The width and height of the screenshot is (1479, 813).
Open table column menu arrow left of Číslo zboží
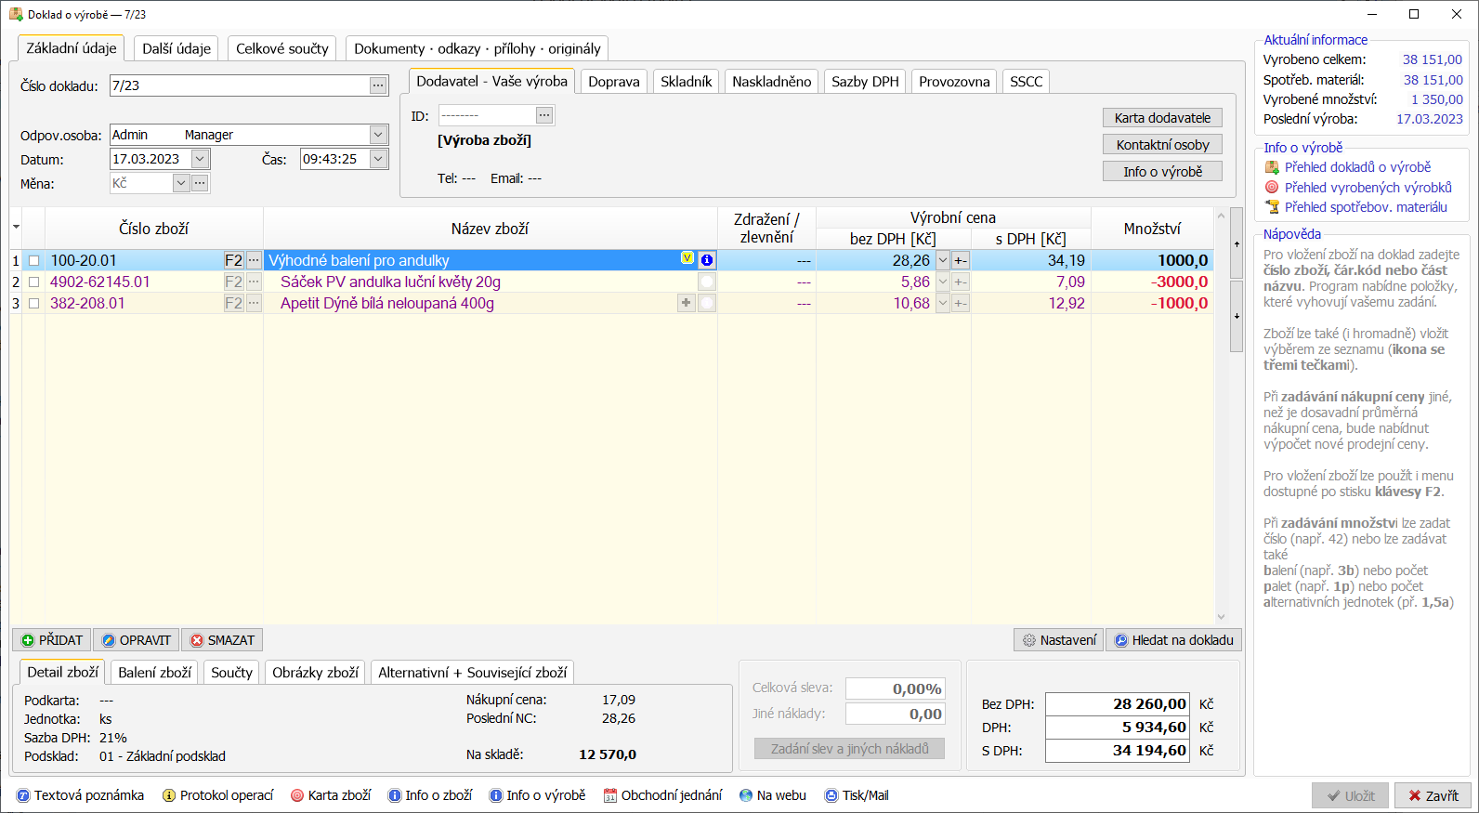coord(16,228)
